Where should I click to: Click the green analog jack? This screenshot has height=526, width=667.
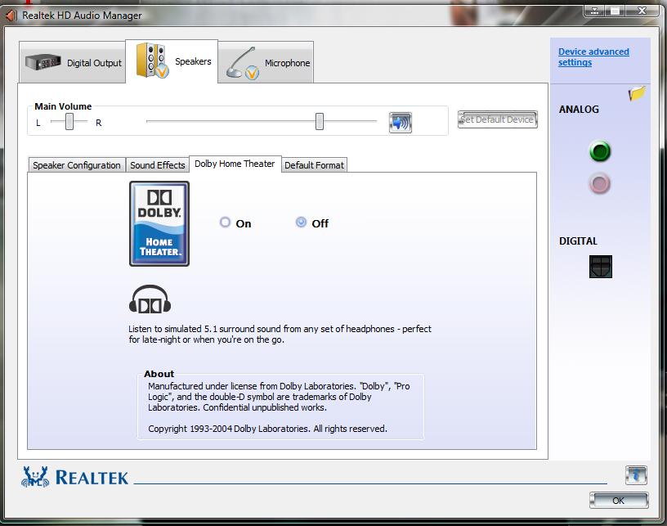600,151
